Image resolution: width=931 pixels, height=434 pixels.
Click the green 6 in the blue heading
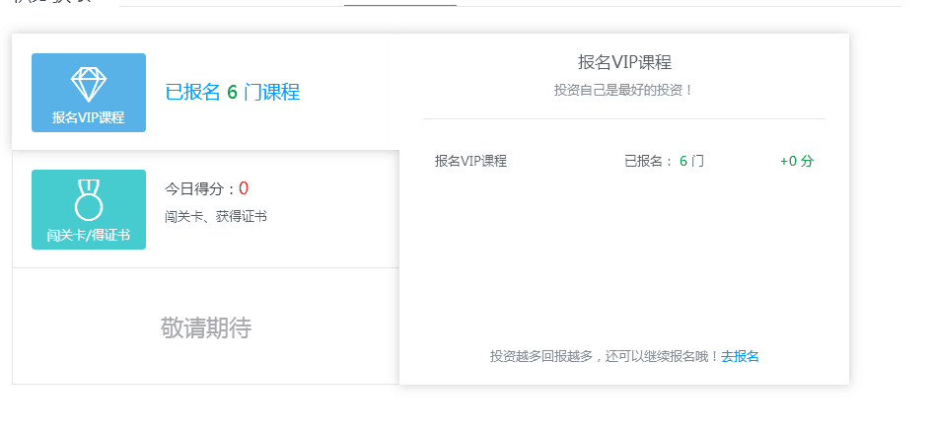point(232,93)
